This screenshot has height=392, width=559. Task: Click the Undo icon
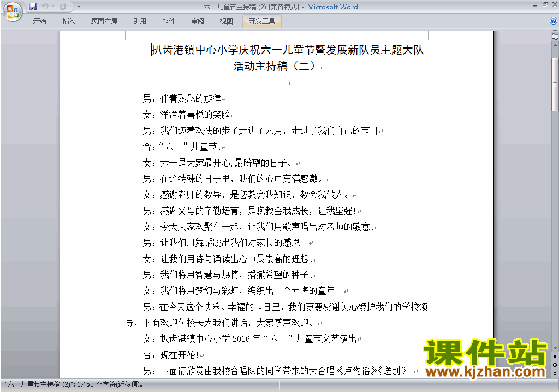pos(45,7)
